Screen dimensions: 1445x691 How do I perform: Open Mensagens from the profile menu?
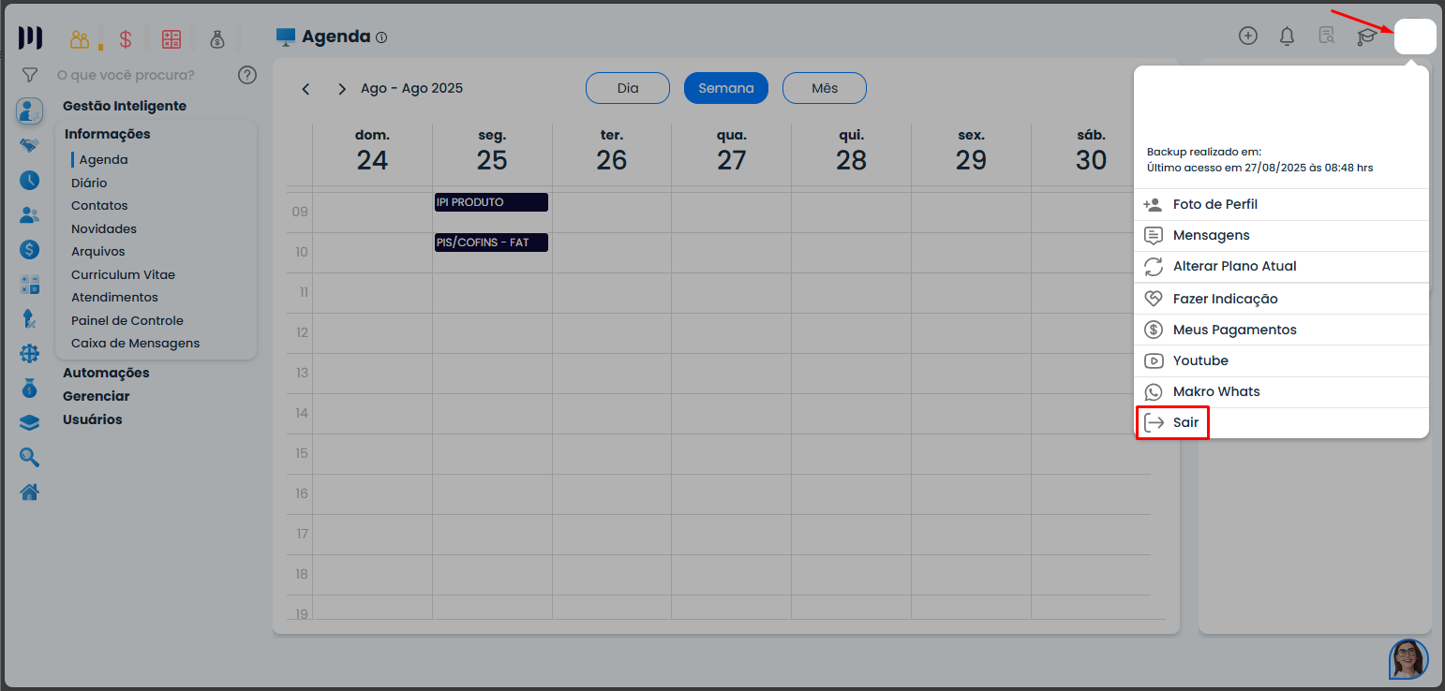1282,235
